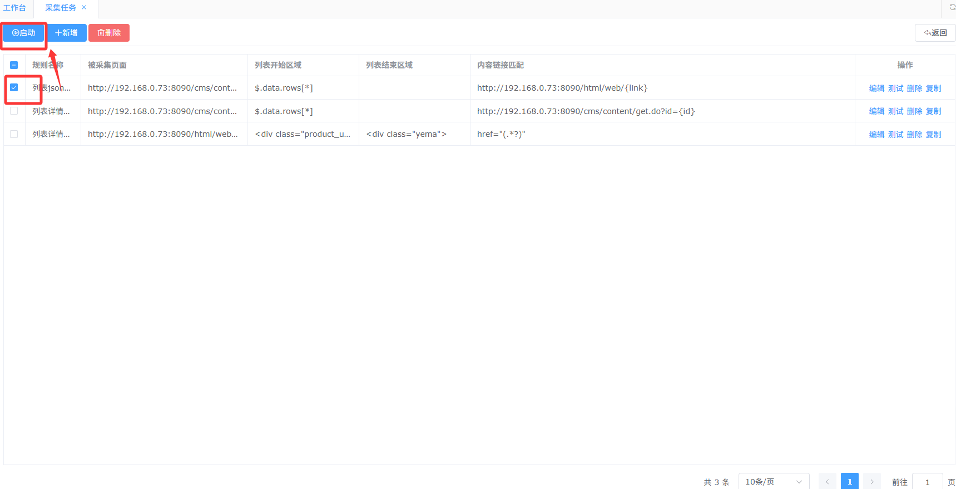The width and height of the screenshot is (956, 489).
Task: Click 复制 link in third row
Action: [x=933, y=135]
